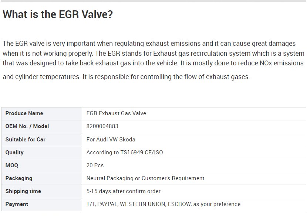Screen dimensions: 307x216
Task: Select the 'Payment' row label
Action: point(17,204)
